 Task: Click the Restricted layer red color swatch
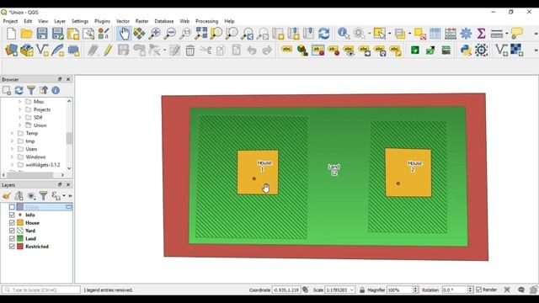pos(20,247)
